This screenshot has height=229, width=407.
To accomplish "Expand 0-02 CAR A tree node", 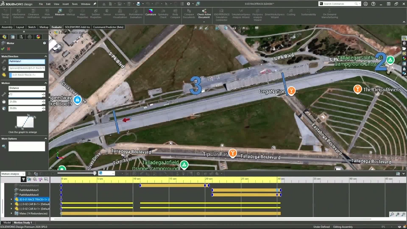I will tap(11, 209).
